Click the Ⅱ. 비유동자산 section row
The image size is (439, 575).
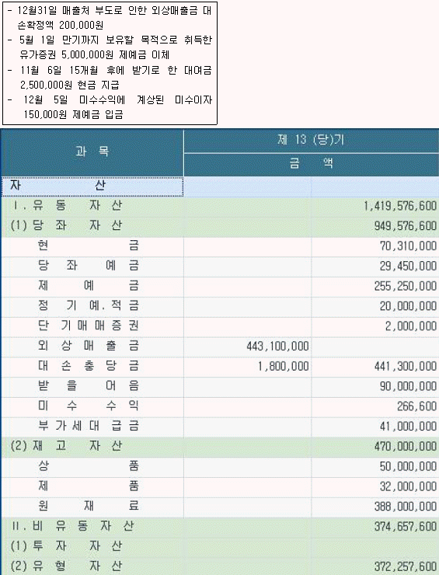point(220,527)
